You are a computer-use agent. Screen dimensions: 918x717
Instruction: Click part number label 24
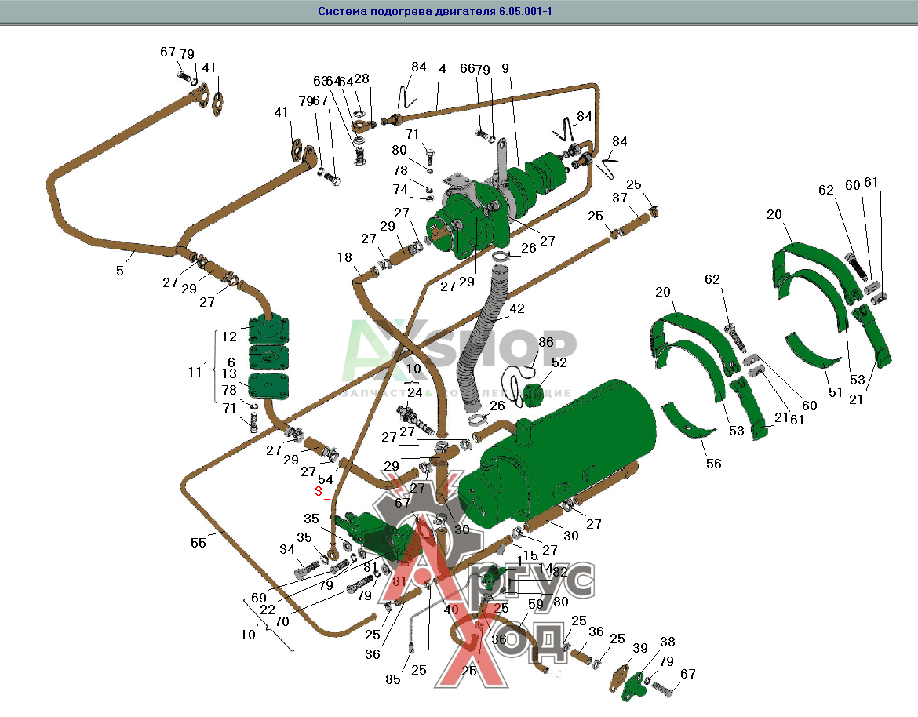click(x=415, y=392)
